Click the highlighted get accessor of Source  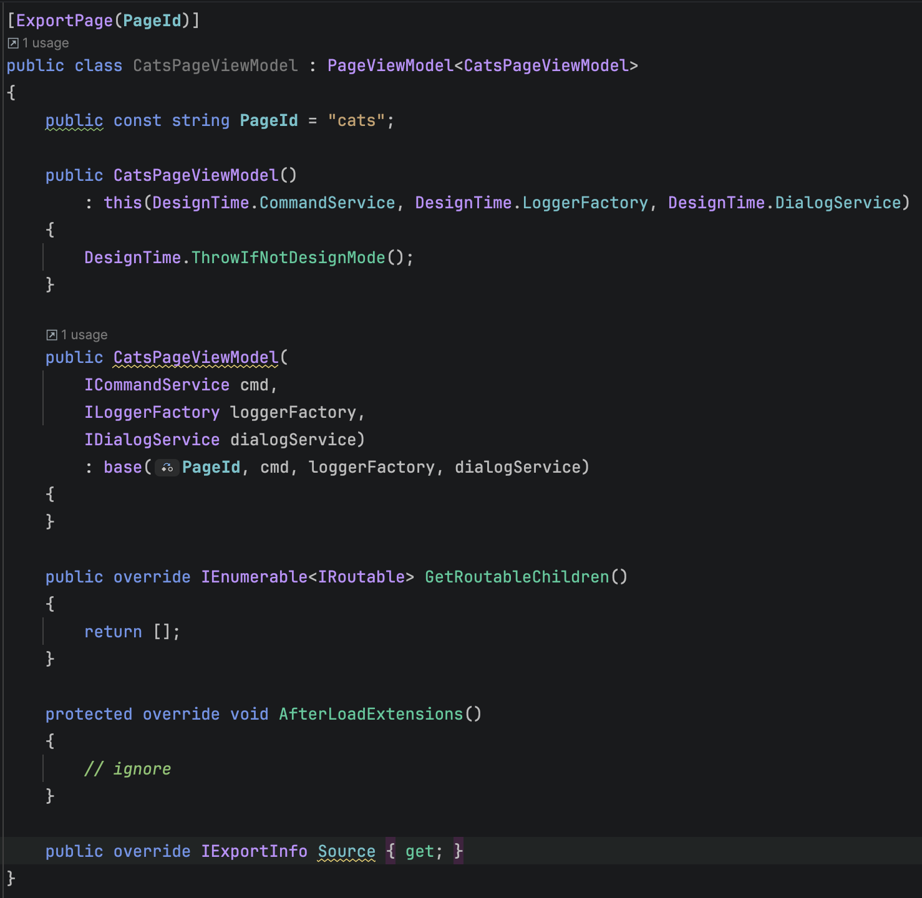coord(422,851)
